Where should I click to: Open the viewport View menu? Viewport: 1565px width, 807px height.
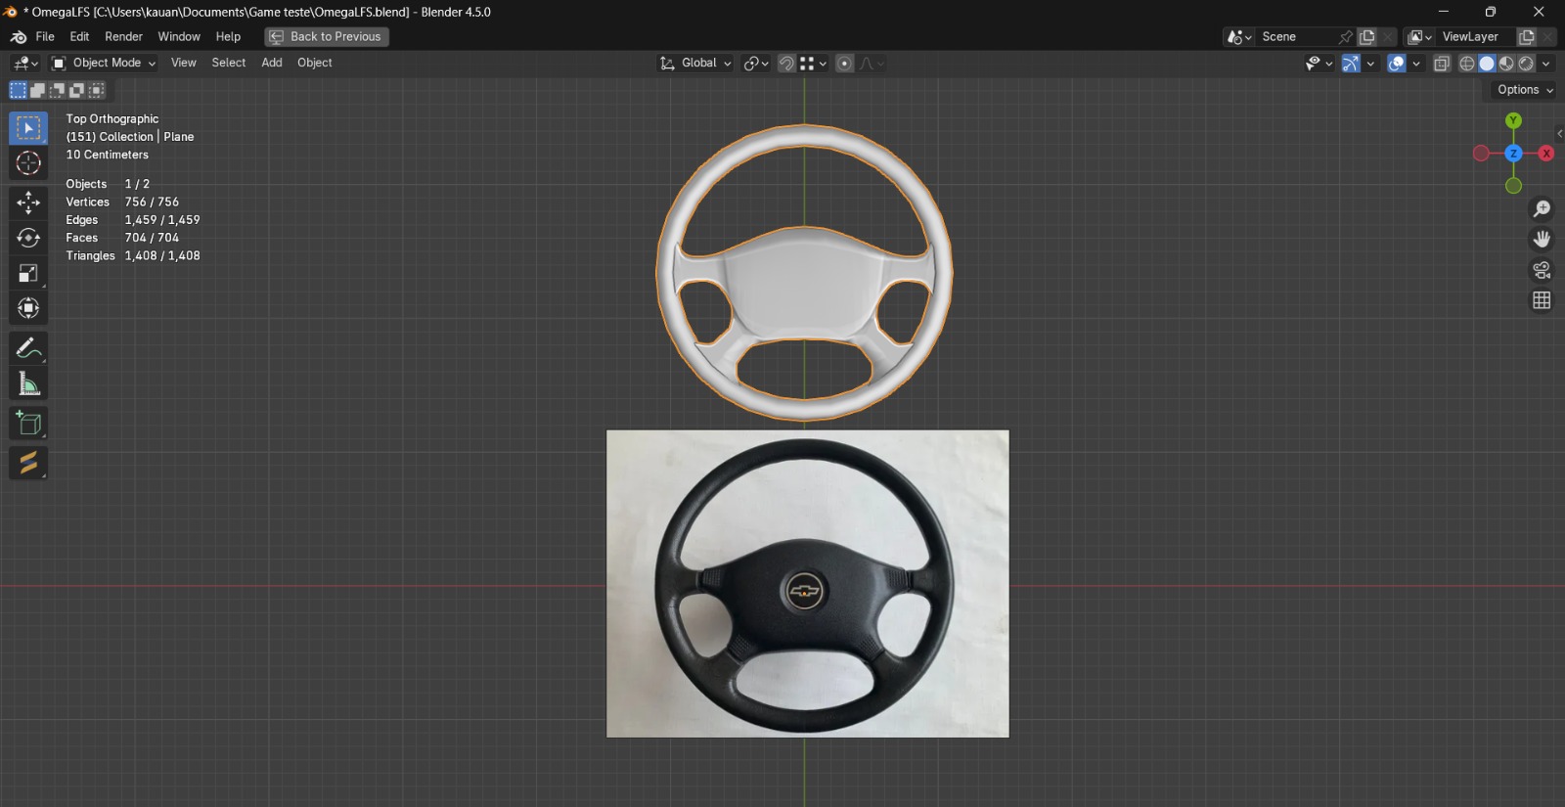tap(183, 64)
